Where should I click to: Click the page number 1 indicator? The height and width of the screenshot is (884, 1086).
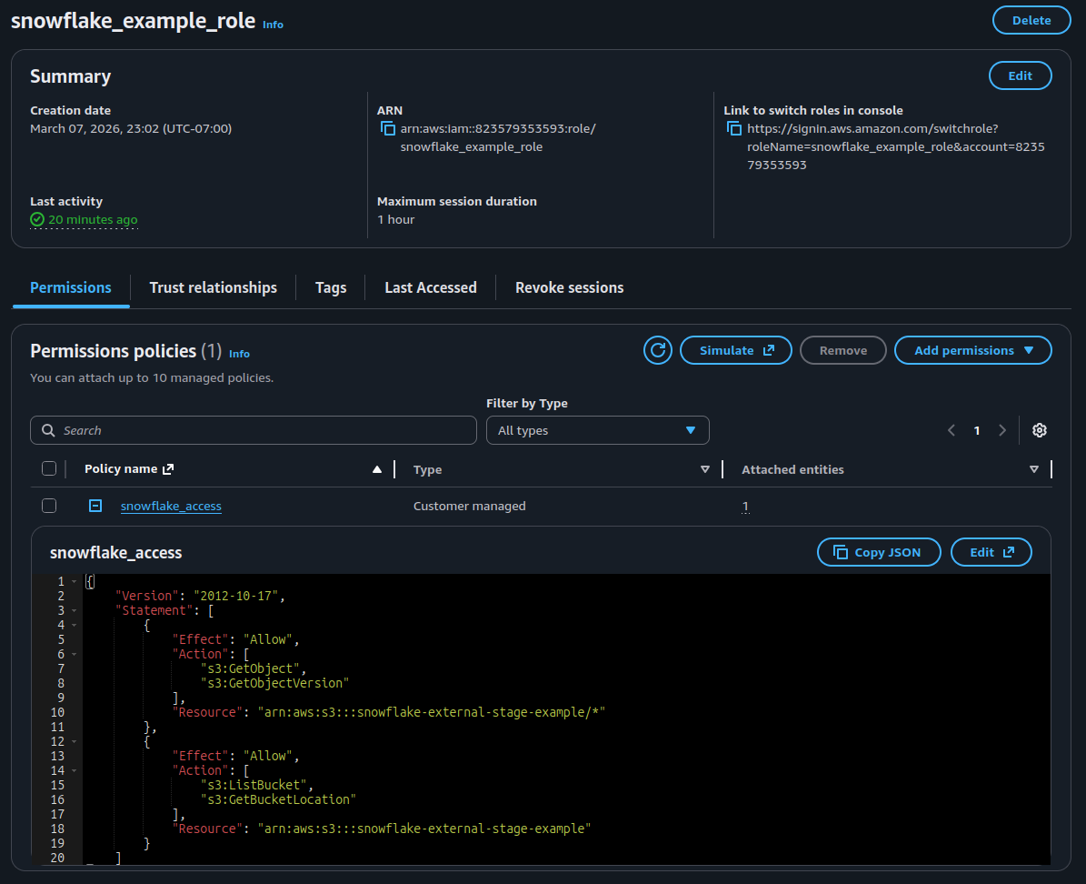tap(977, 430)
